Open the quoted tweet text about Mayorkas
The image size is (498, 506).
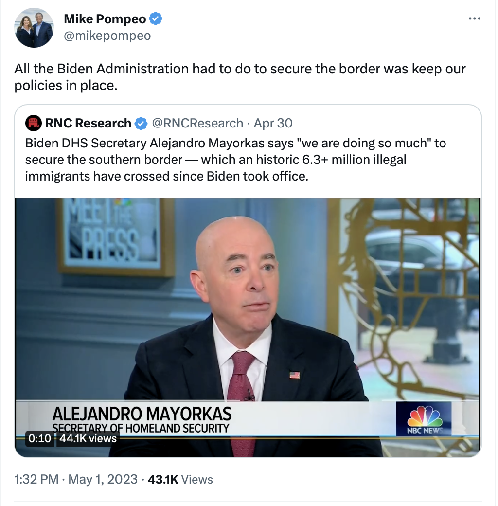(235, 160)
